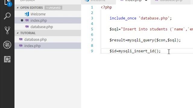
Task: Open the Extensions view
Action: pos(7,59)
